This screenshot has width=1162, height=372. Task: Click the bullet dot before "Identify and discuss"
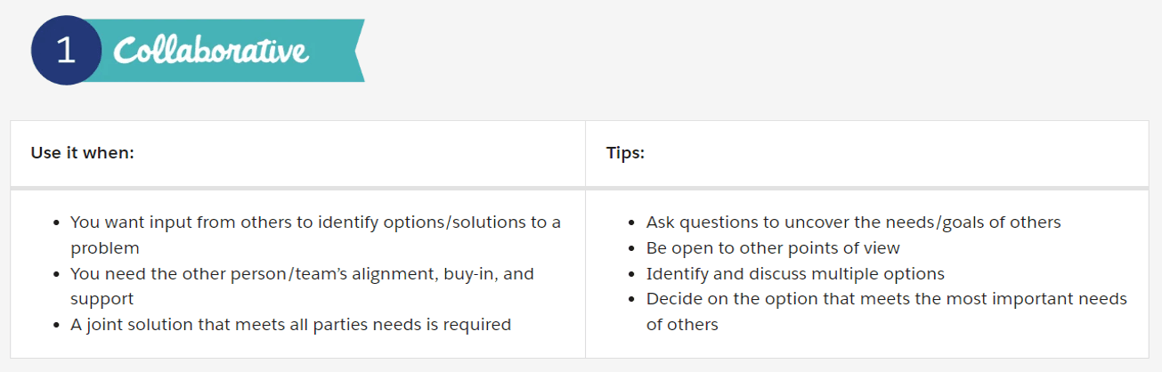[631, 274]
